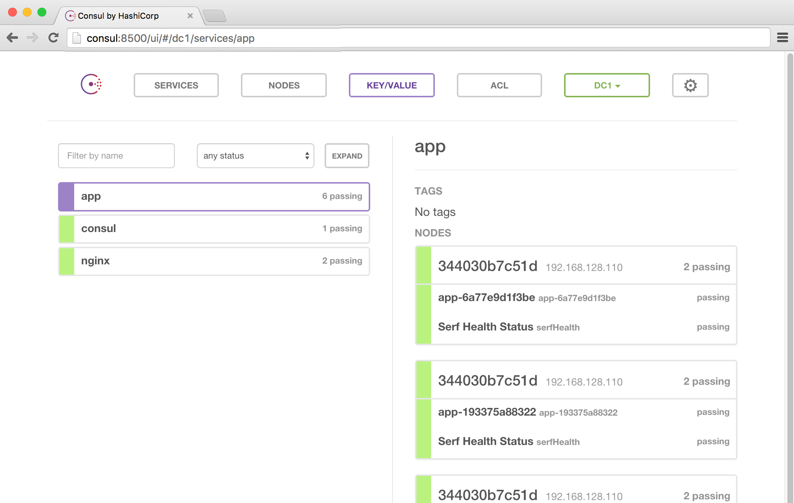The width and height of the screenshot is (794, 503).
Task: Open the Chrome hamburger menu
Action: point(782,38)
